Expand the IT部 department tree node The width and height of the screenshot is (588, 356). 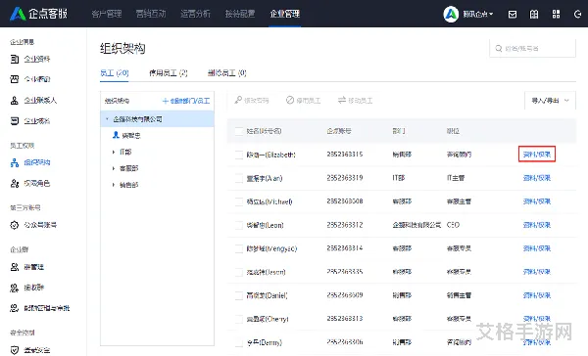114,152
